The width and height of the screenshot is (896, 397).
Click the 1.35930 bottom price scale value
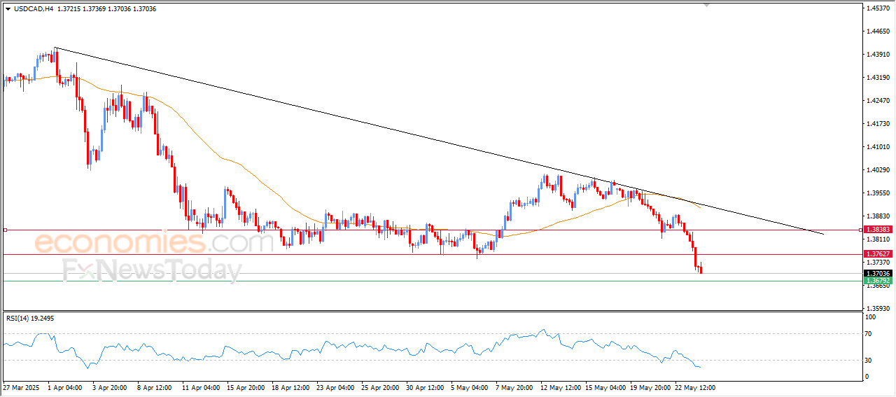pyautogui.click(x=877, y=308)
